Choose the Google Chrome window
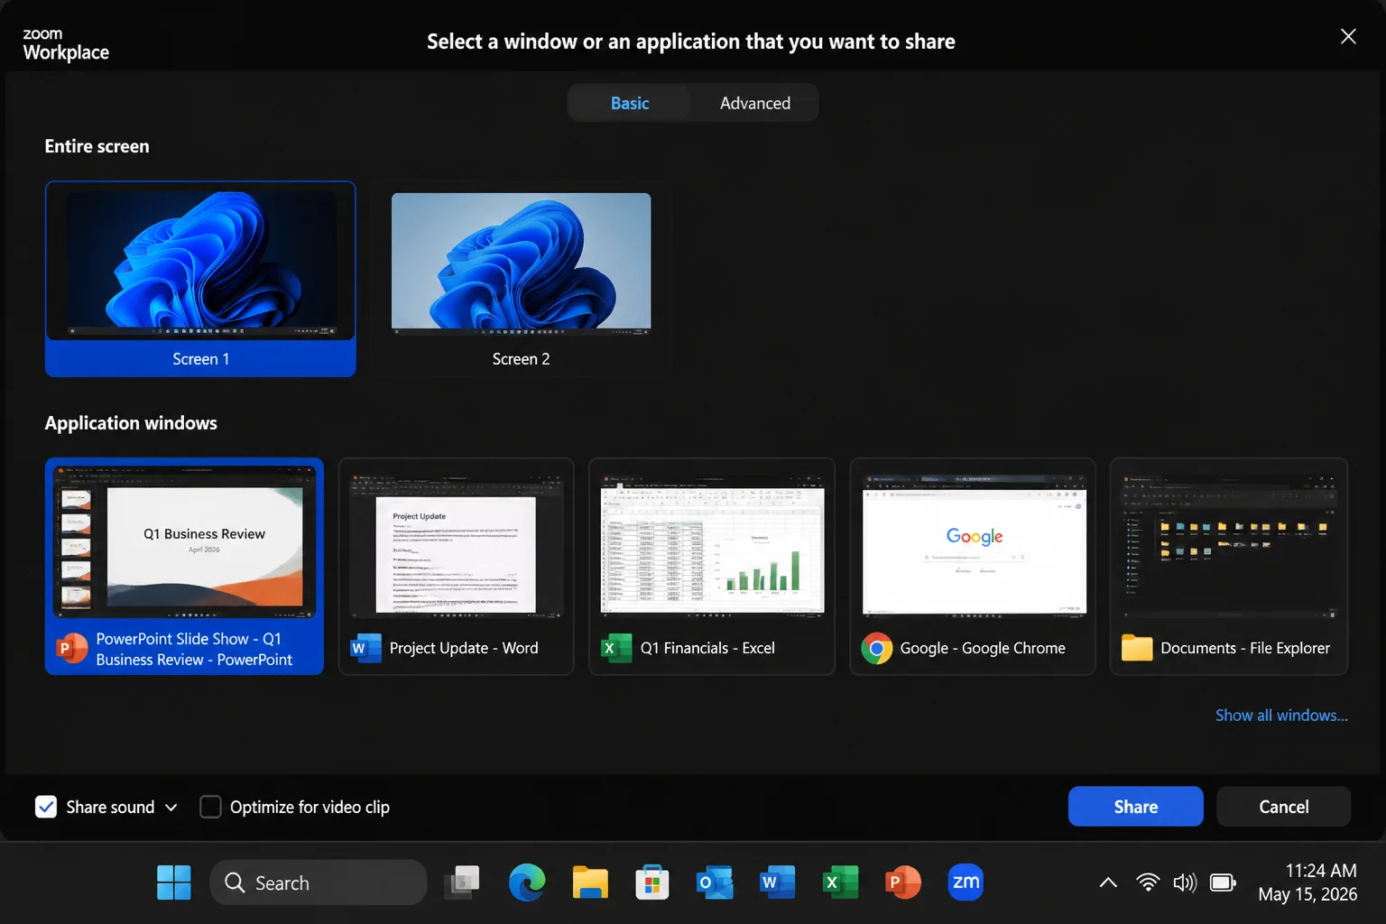 [x=973, y=567]
